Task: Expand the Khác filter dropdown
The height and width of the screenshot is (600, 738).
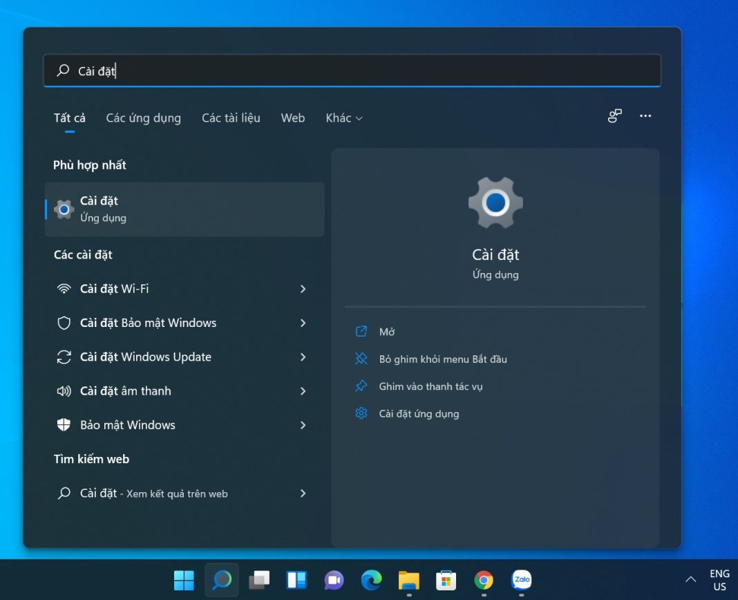Action: click(344, 118)
